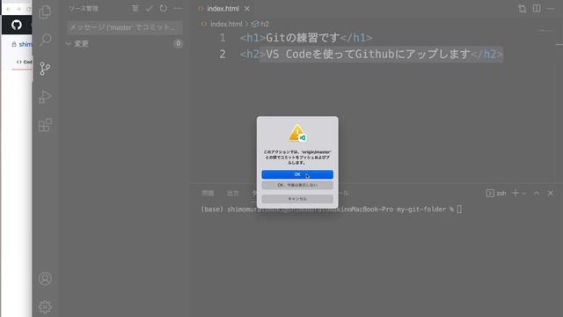
Task: Open changes compare icon in editor toolbar
Action: click(x=522, y=9)
